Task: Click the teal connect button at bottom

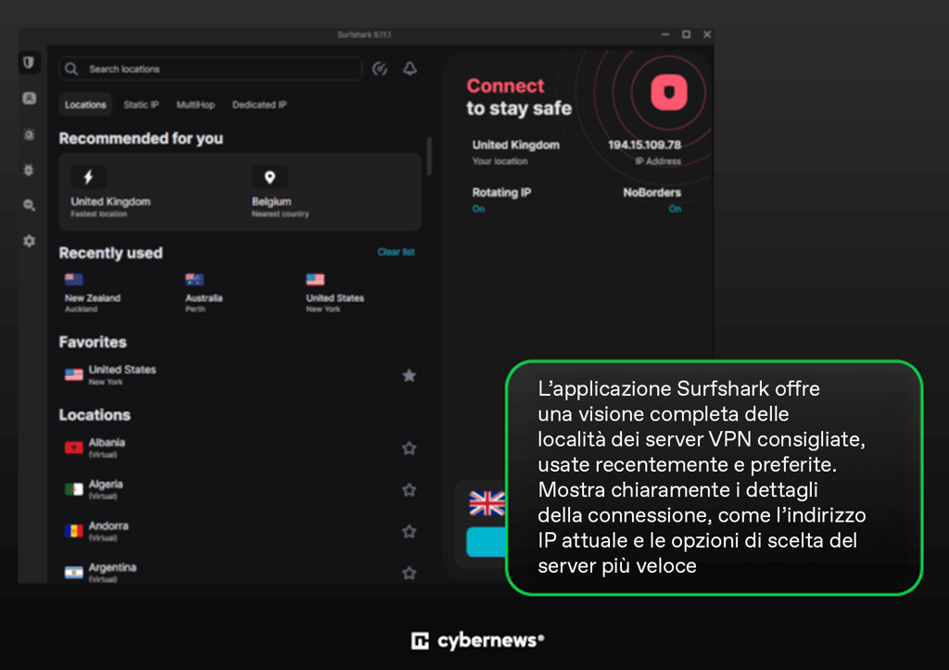Action: [486, 542]
